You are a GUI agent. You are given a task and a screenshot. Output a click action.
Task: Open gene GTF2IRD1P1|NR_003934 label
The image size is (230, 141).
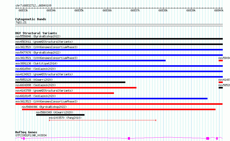coord(31,135)
